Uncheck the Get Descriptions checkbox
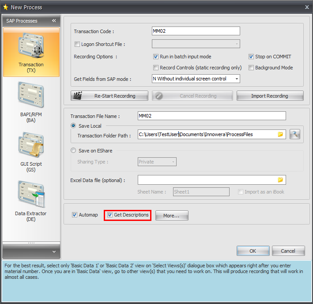313x304 pixels. click(x=110, y=215)
